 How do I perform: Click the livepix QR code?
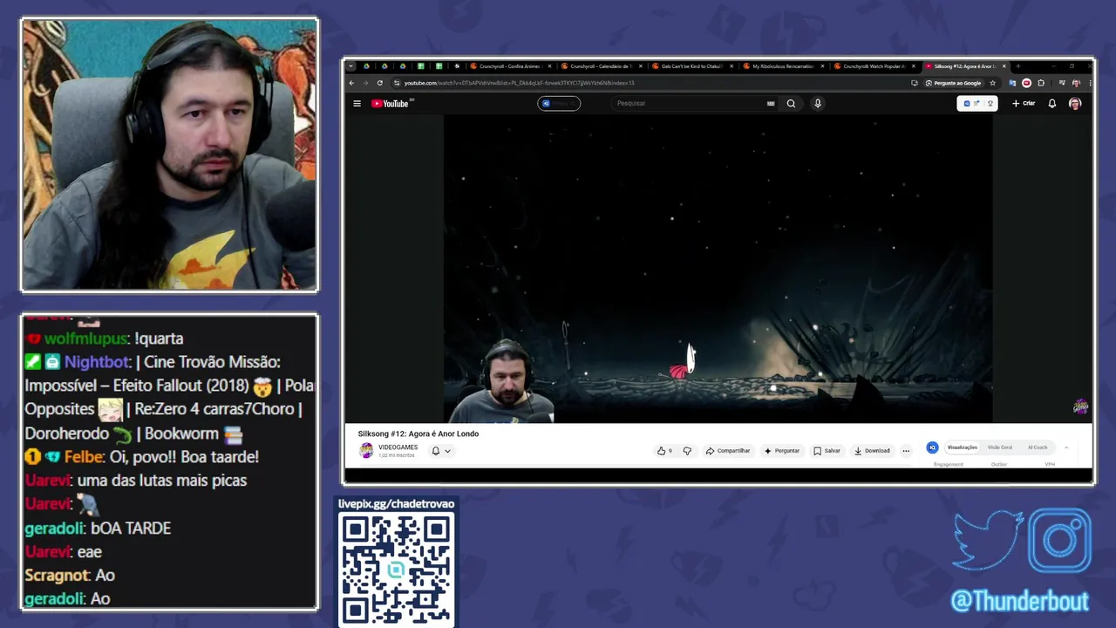click(x=397, y=569)
